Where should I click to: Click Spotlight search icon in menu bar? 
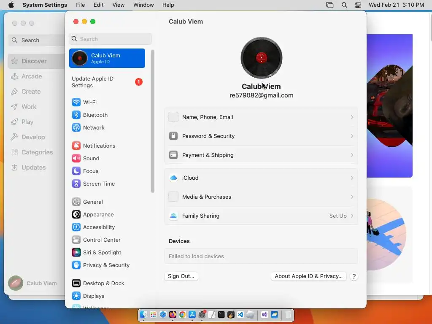point(344,5)
